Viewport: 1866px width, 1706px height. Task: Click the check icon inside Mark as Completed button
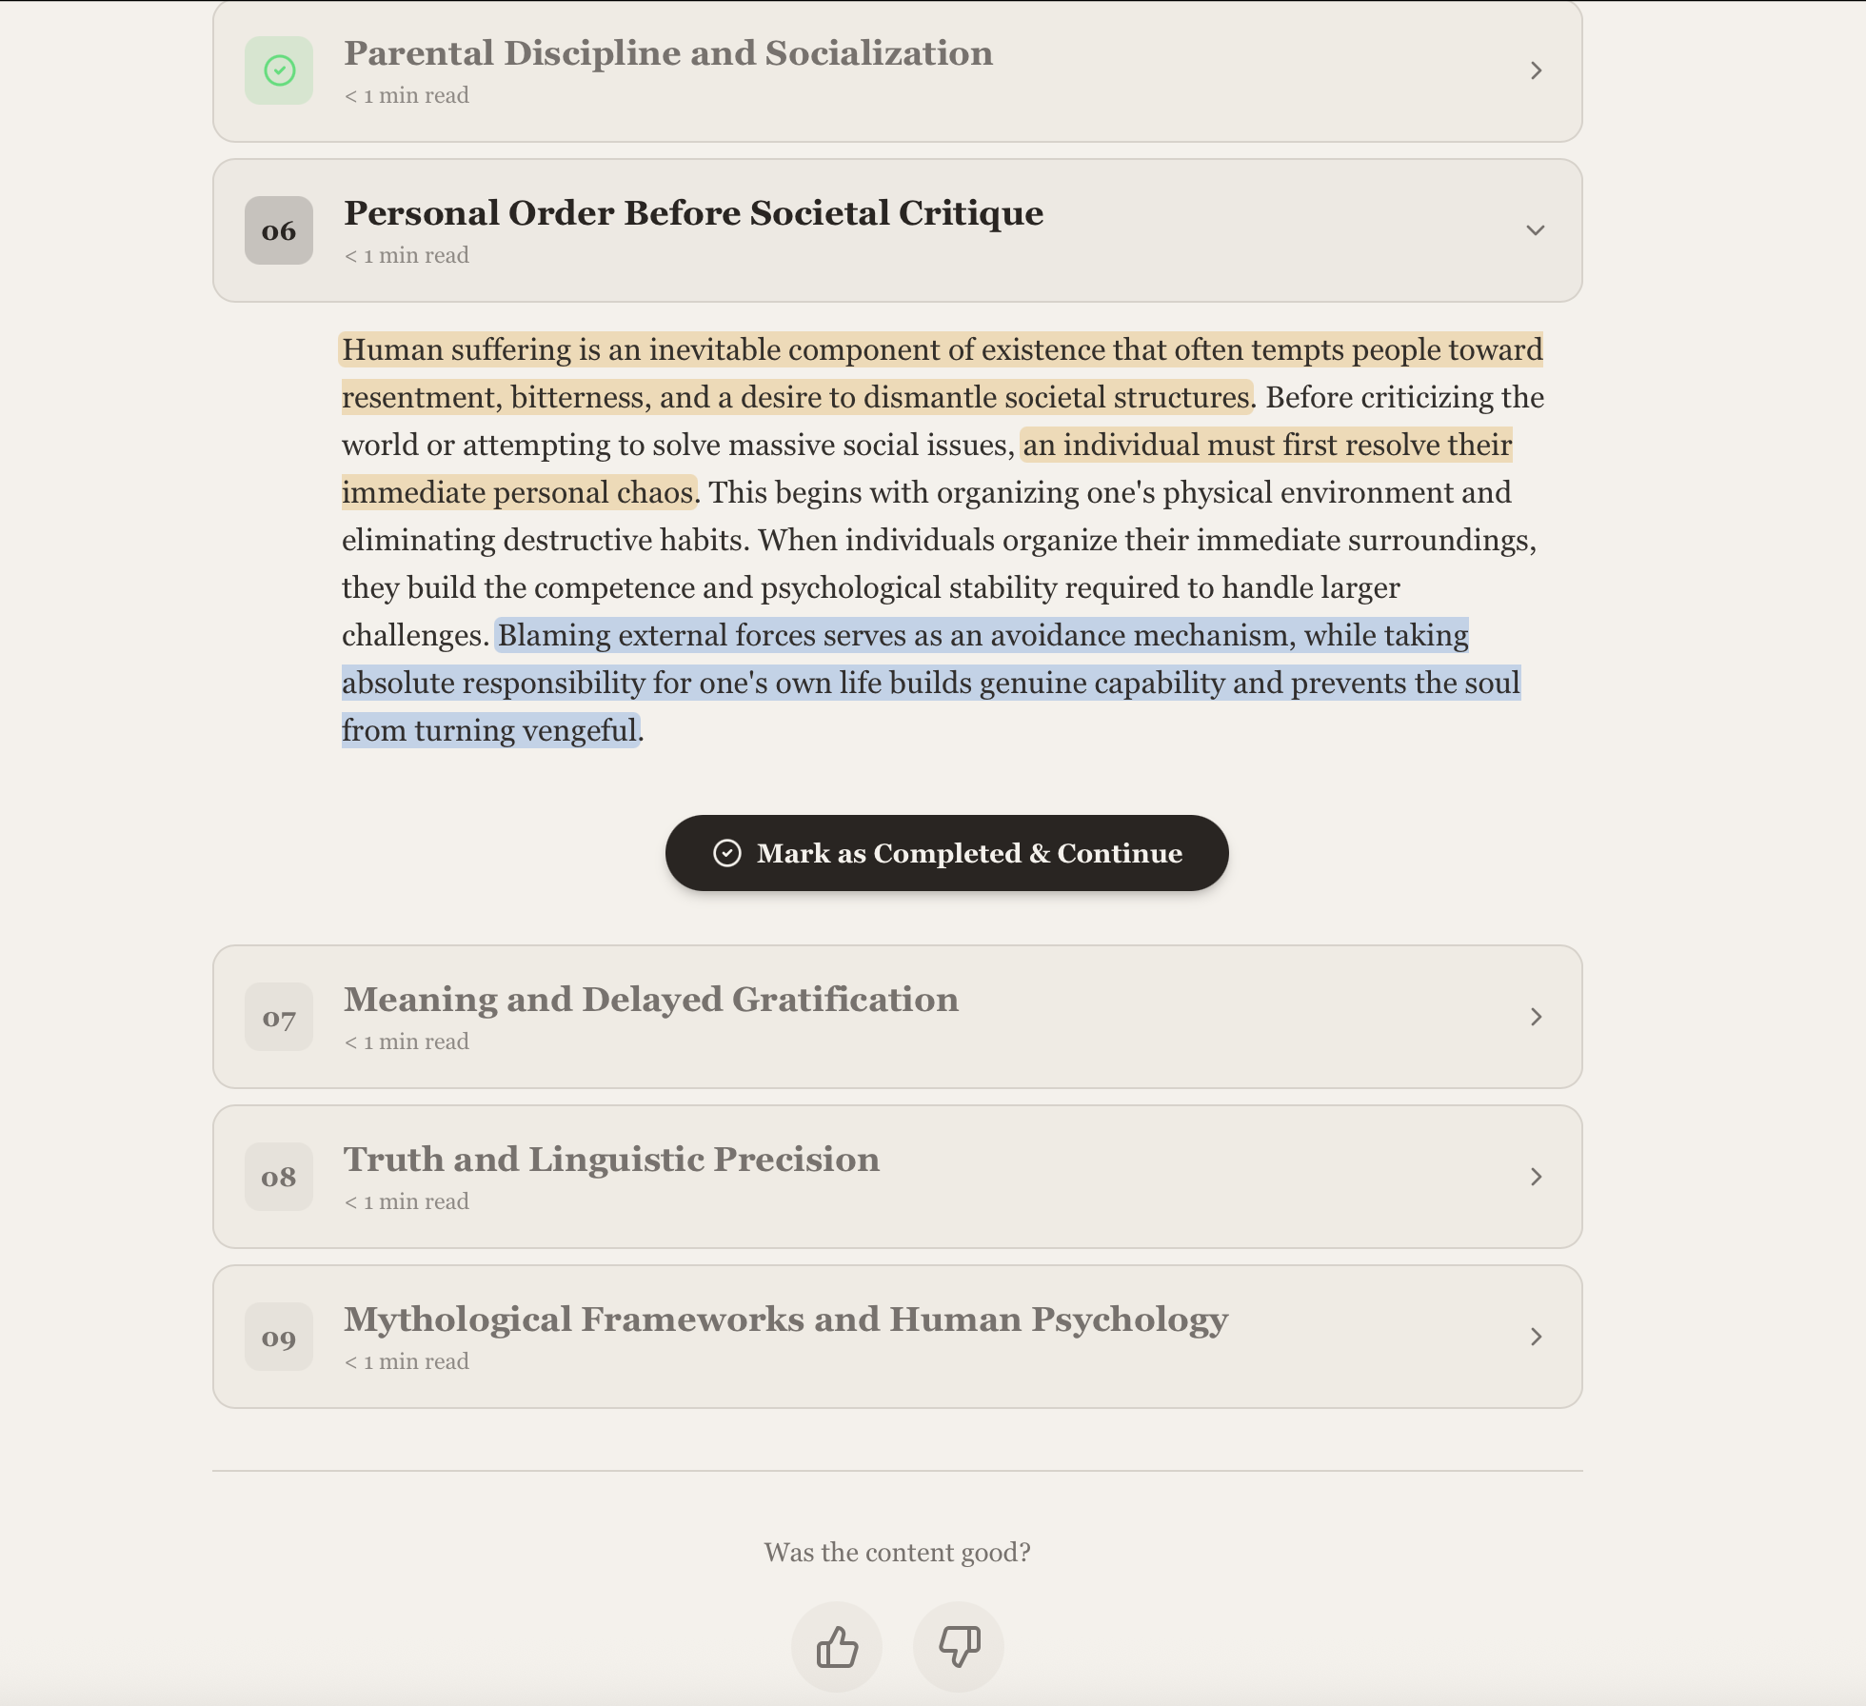click(x=729, y=853)
